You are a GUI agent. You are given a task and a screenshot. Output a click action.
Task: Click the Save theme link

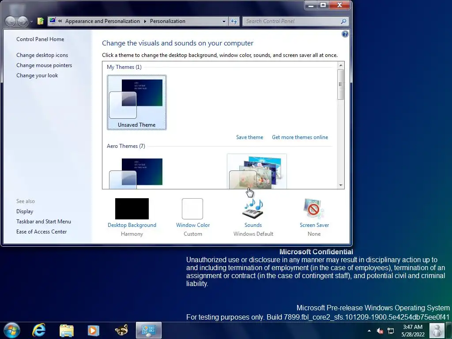(250, 137)
